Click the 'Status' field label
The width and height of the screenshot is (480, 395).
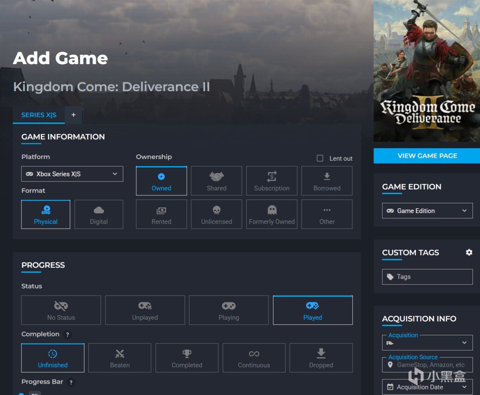pyautogui.click(x=32, y=286)
